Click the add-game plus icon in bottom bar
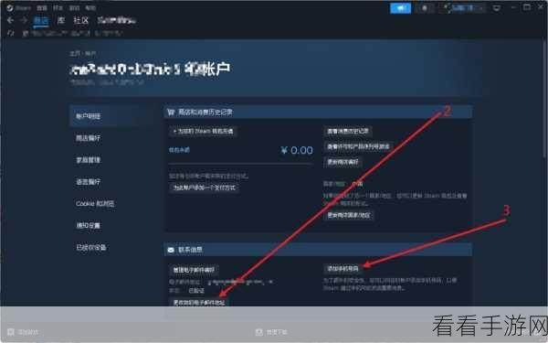The width and height of the screenshot is (548, 343). (11, 332)
